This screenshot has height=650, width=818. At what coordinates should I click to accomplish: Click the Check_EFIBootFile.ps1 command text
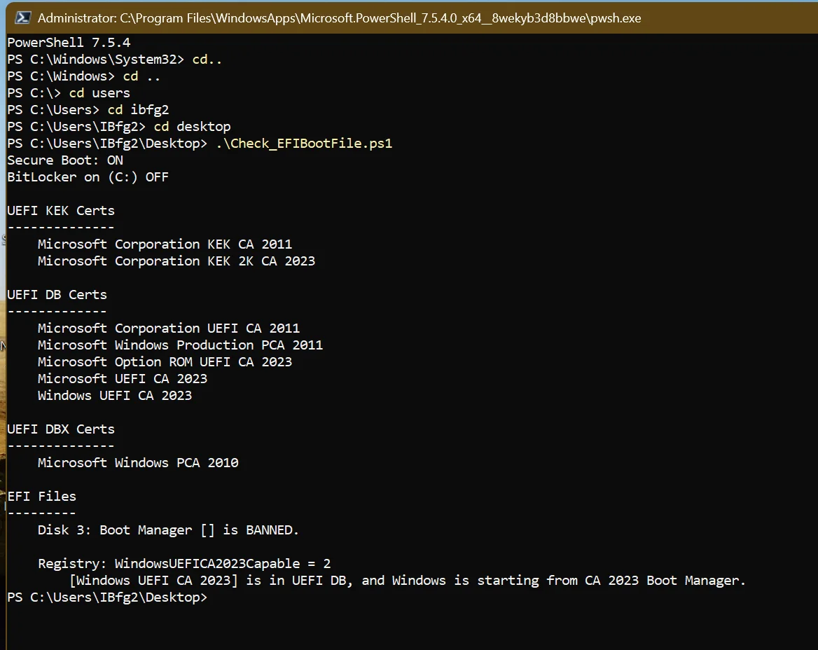304,144
